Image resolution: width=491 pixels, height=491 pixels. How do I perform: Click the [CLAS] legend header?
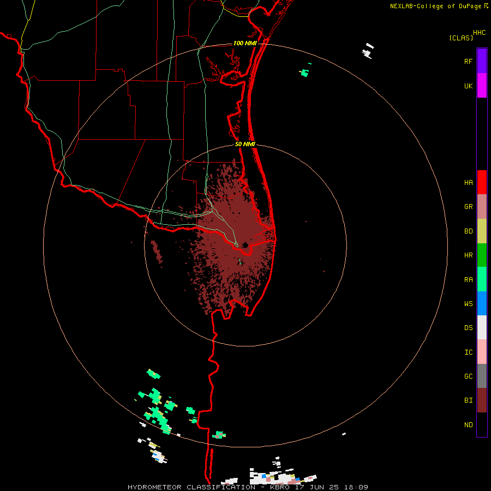[461, 38]
